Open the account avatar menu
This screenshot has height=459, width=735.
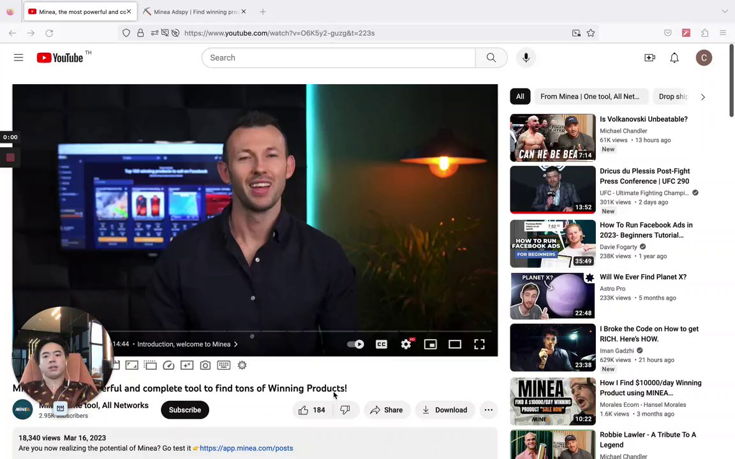pos(704,57)
